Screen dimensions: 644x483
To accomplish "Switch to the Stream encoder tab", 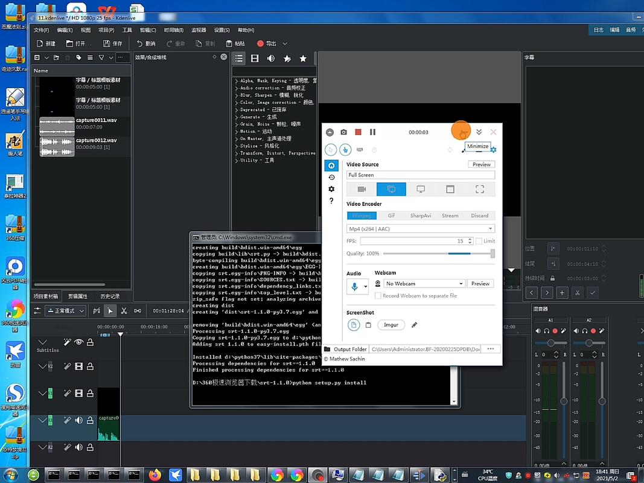I will 450,216.
